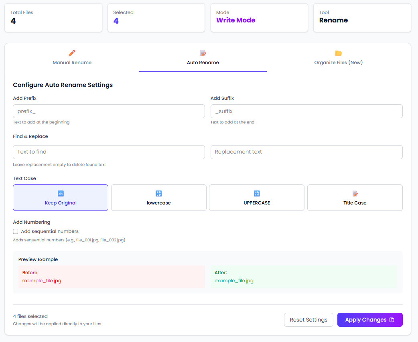
Task: Click the abc icon in Keep Original
Action: (60, 193)
